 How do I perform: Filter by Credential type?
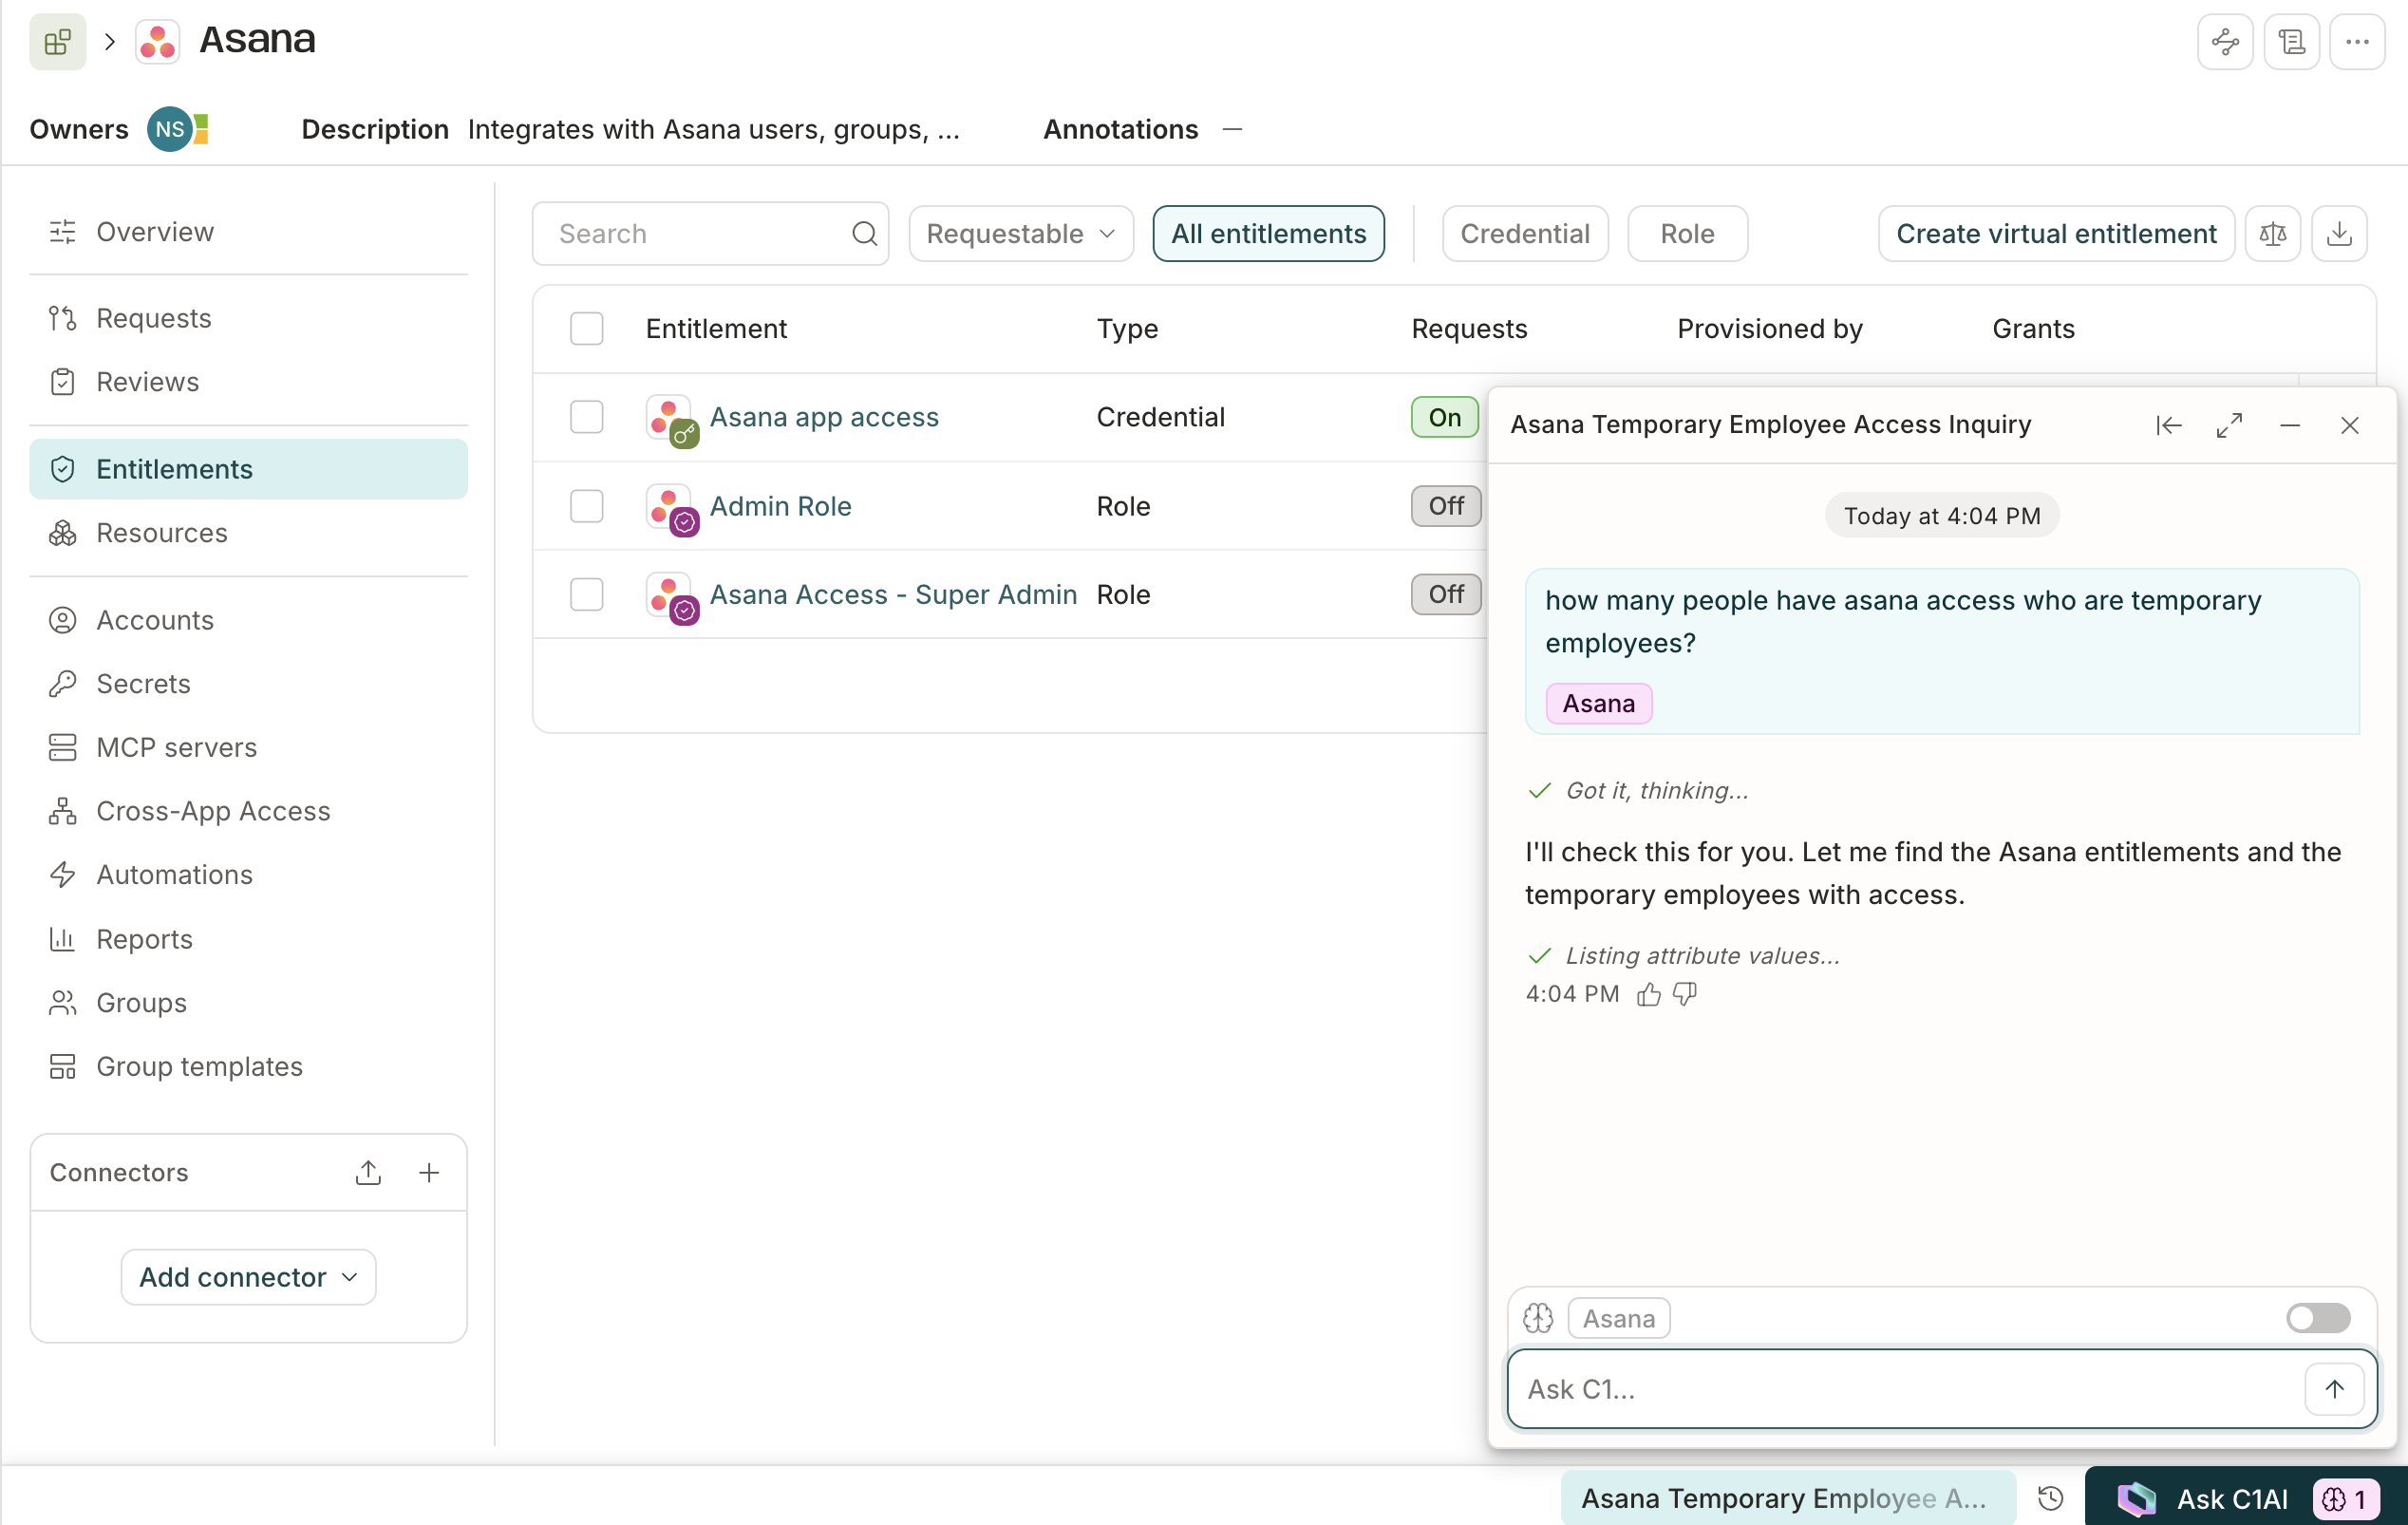click(1525, 234)
